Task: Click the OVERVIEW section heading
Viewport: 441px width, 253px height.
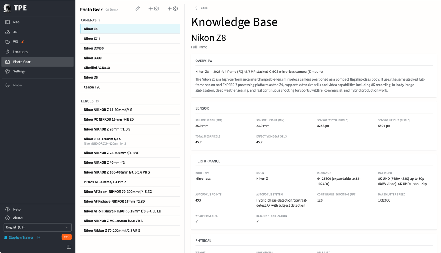Action: (x=204, y=61)
